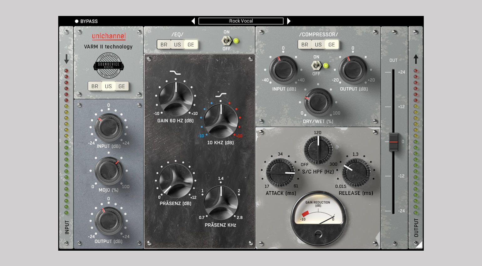
Task: Select BR mode under unichannel logo
Action: [95, 86]
